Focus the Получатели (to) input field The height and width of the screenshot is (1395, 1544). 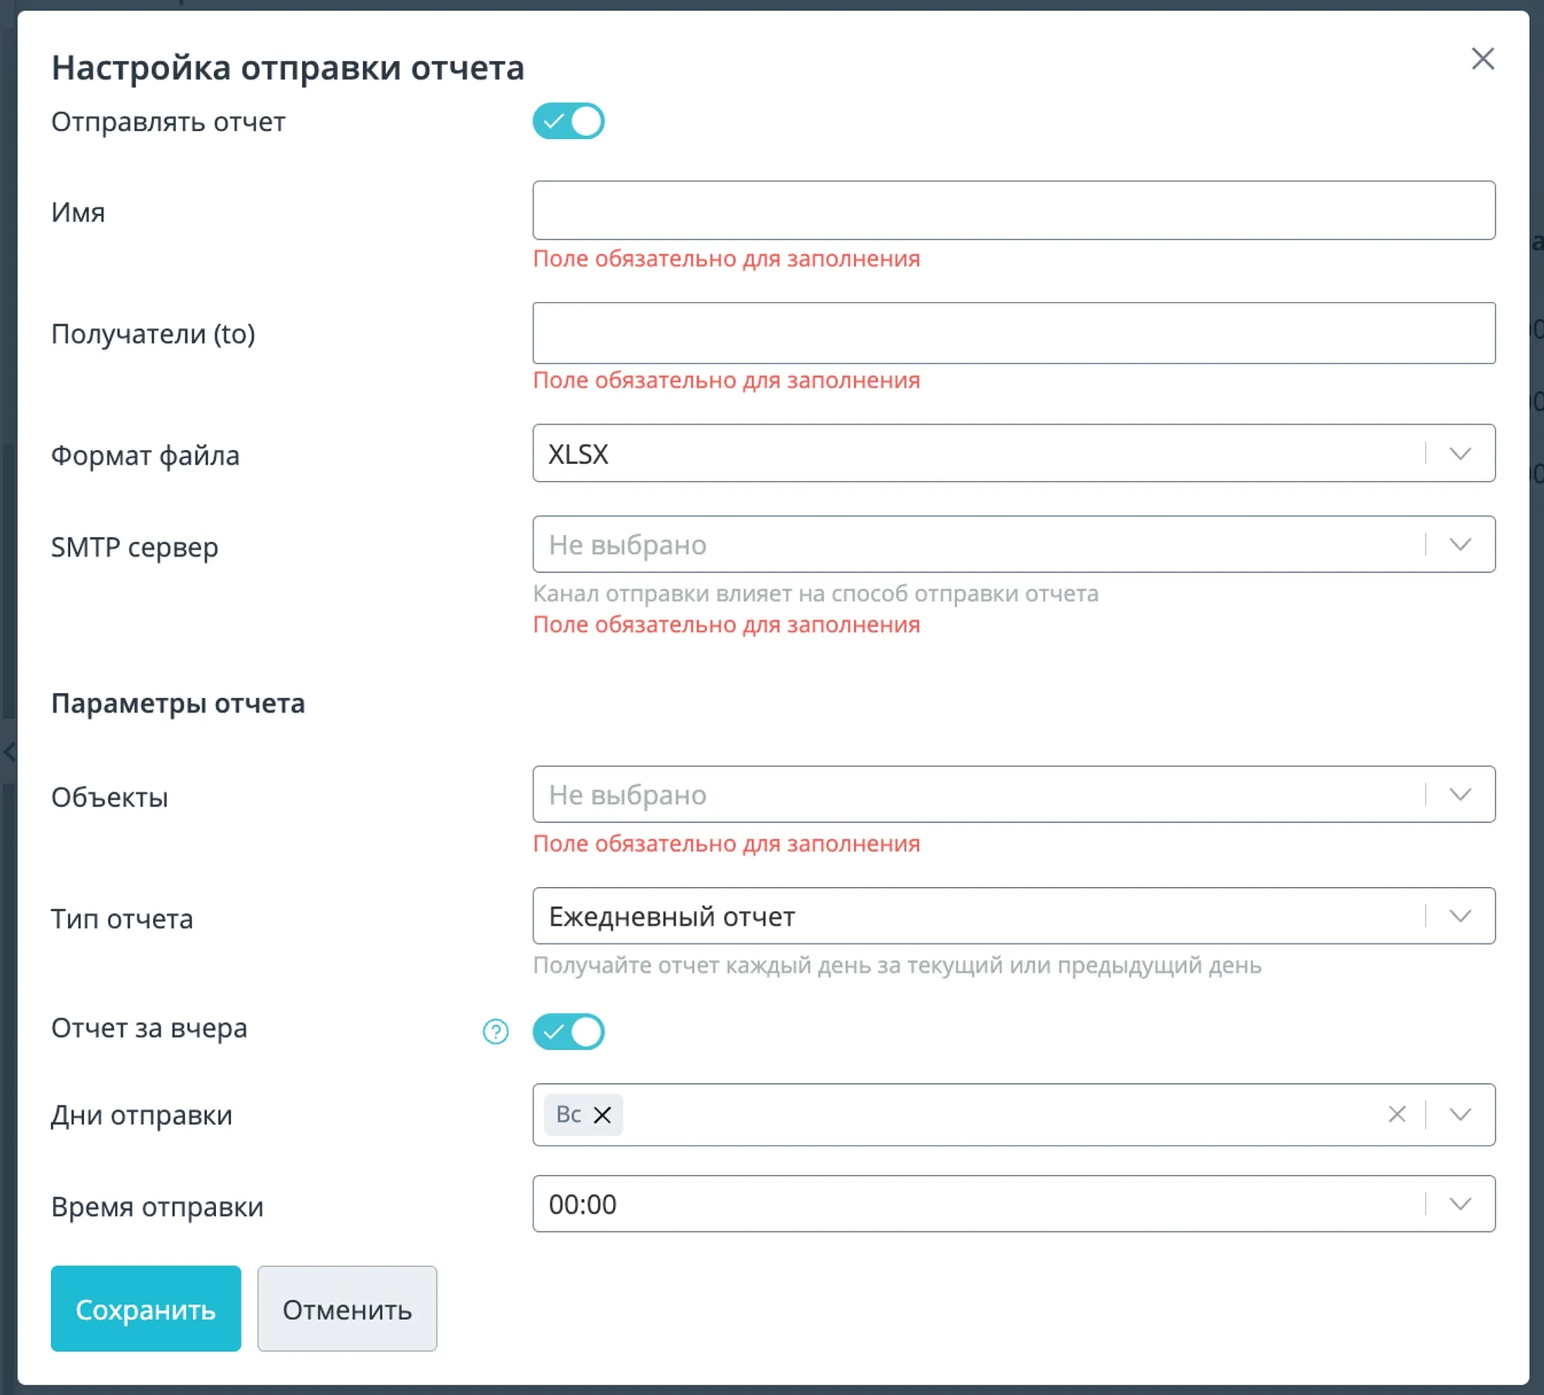pyautogui.click(x=1014, y=333)
